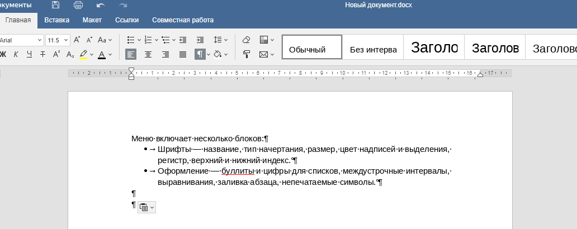The height and width of the screenshot is (229, 577).
Task: Open the Макет tab
Action: tap(92, 20)
